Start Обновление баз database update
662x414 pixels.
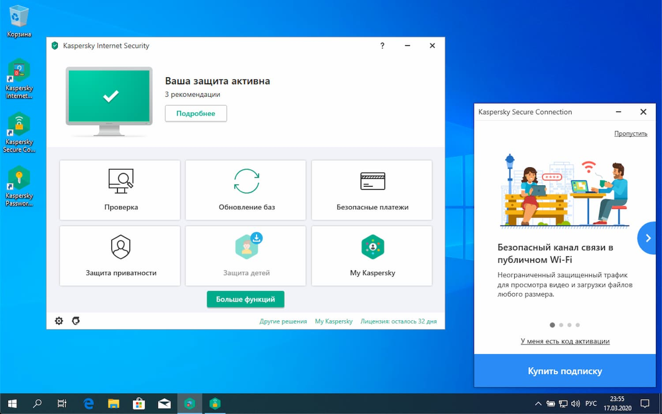click(x=245, y=190)
